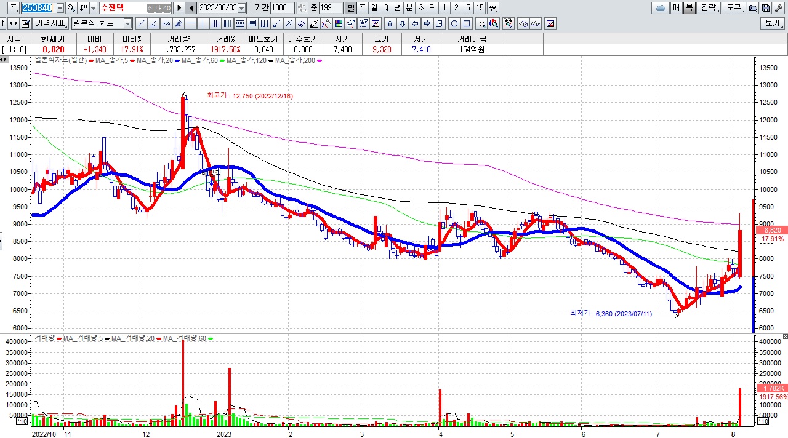The image size is (788, 438).
Task: Select the 2 interval button
Action: click(456, 8)
